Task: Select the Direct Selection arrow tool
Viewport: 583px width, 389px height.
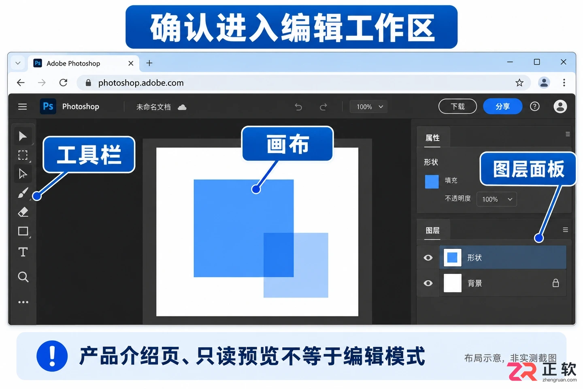Action: (x=23, y=174)
